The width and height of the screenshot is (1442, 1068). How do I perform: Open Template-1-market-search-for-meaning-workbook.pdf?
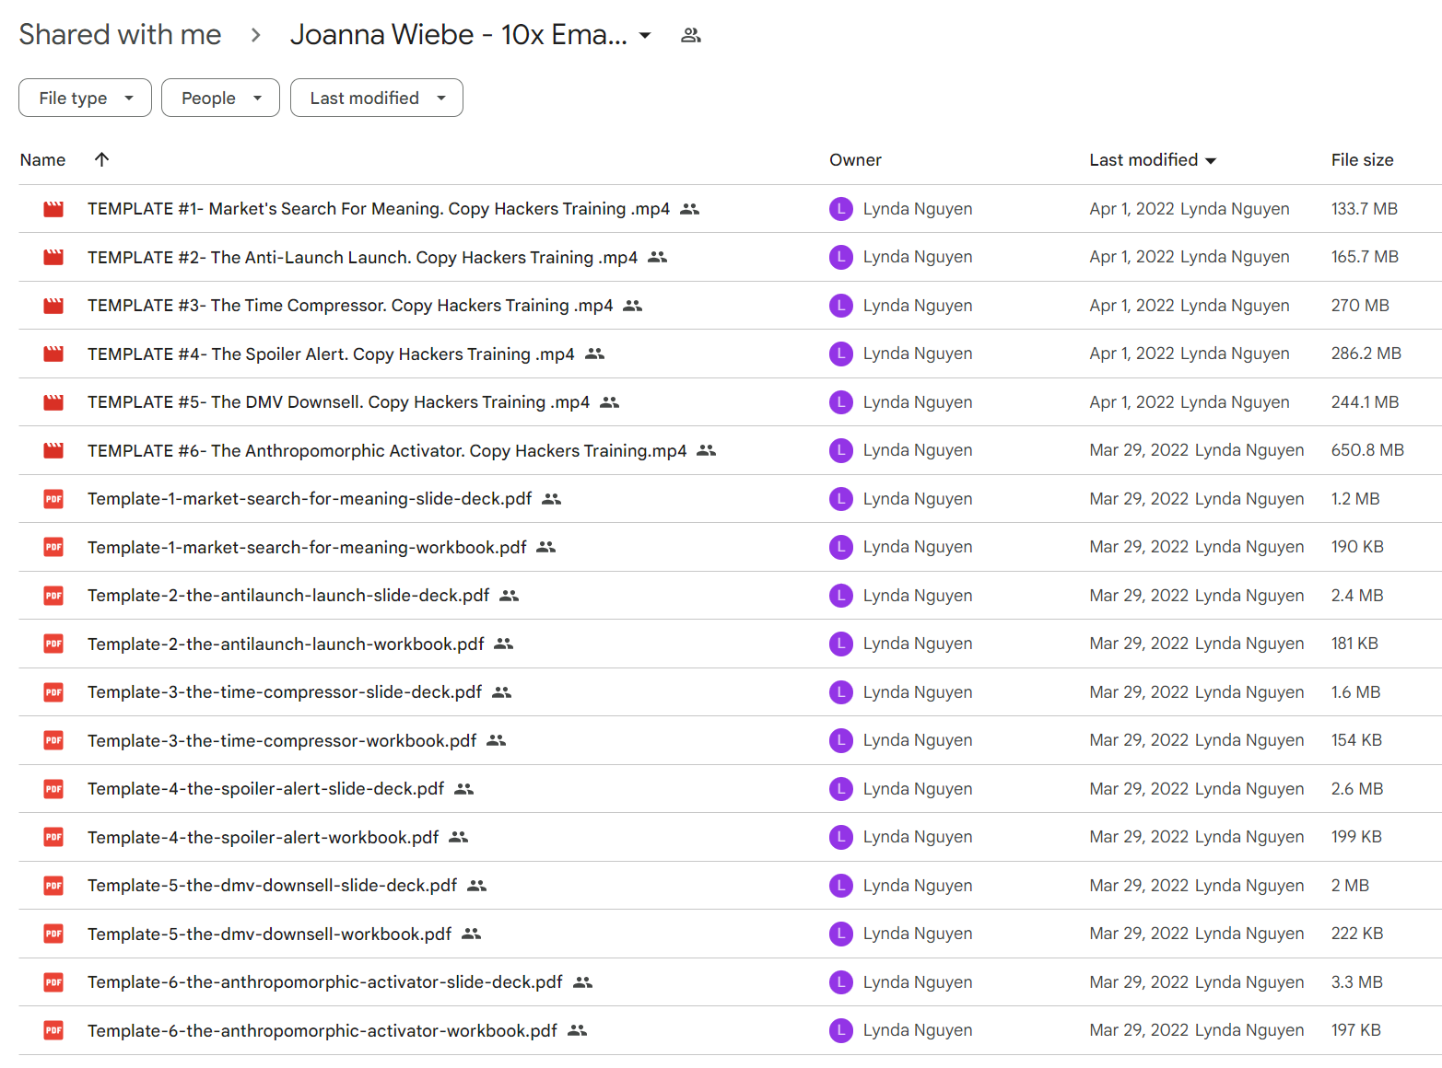[307, 547]
